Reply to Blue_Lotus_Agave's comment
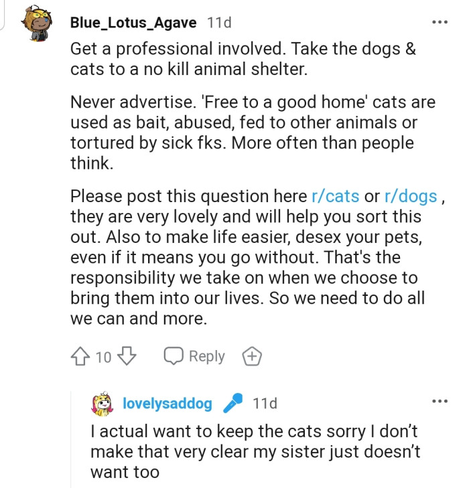This screenshot has height=488, width=469. (x=195, y=356)
